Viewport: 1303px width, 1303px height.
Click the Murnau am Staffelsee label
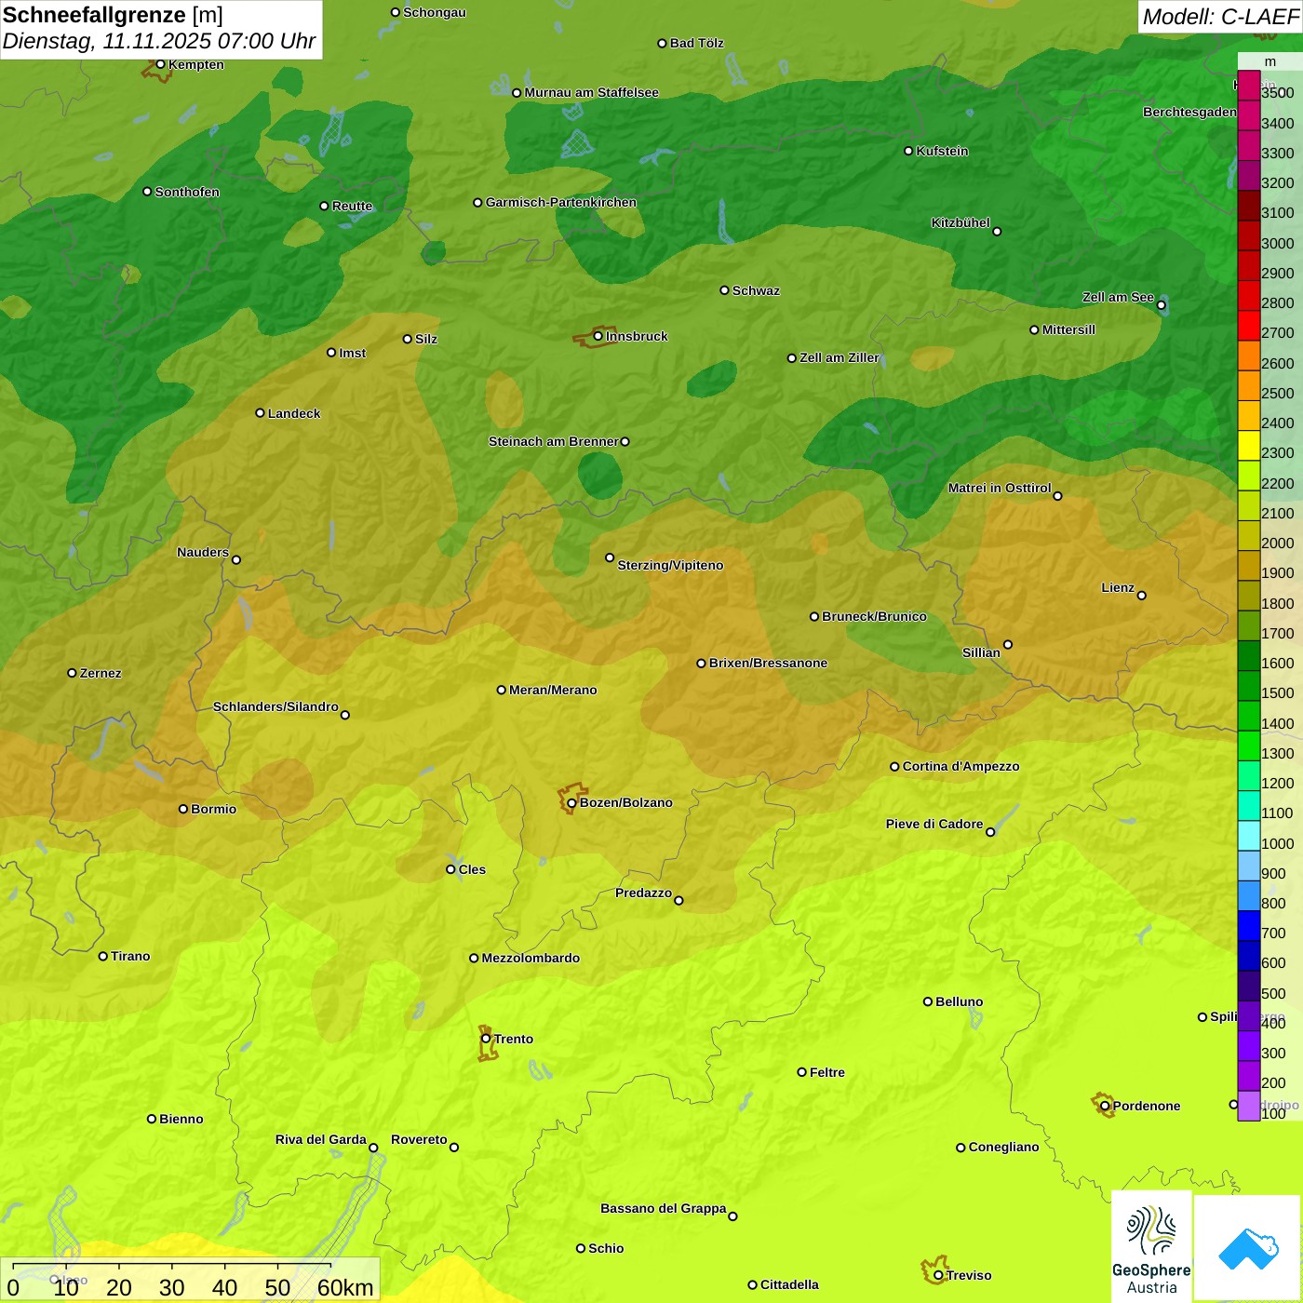[591, 92]
